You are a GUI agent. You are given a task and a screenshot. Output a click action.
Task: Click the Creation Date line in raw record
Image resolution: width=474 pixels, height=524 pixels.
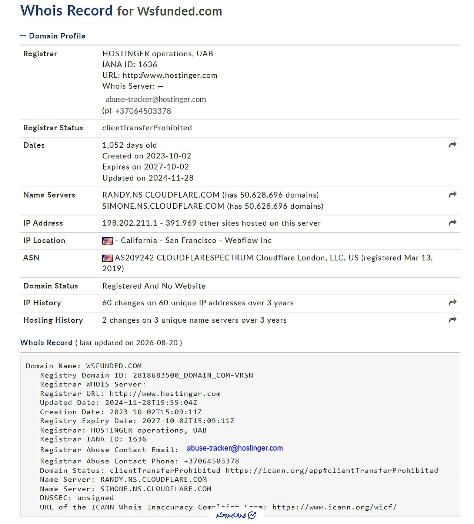[121, 412]
